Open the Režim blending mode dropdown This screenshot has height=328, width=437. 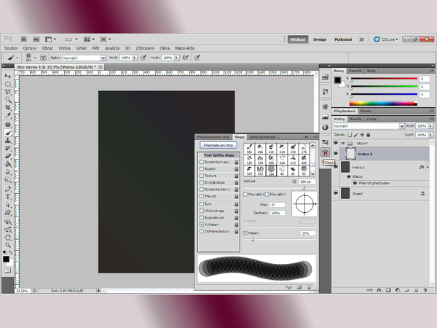click(82, 57)
